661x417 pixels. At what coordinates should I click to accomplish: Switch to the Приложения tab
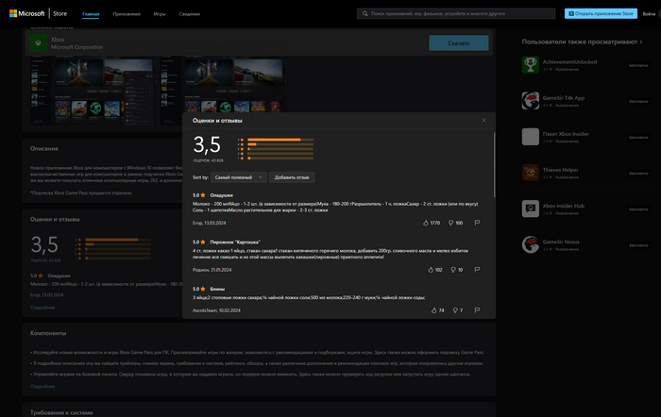tap(126, 14)
